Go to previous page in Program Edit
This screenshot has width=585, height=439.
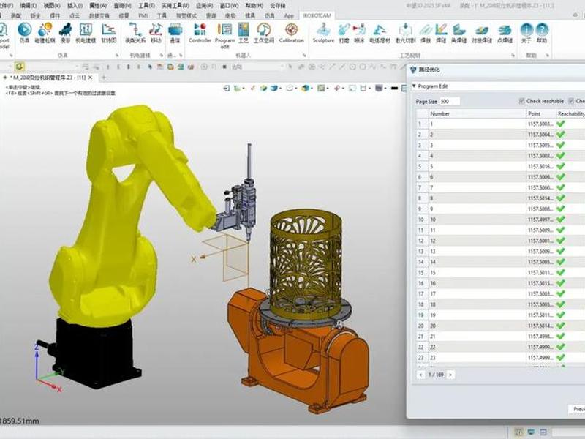pyautogui.click(x=421, y=375)
